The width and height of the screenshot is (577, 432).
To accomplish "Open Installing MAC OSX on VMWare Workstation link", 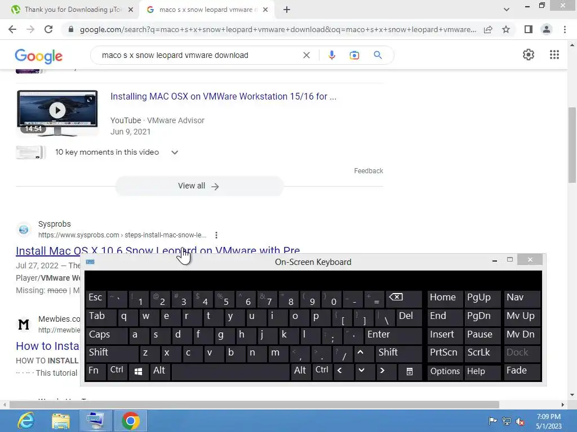I will [223, 96].
